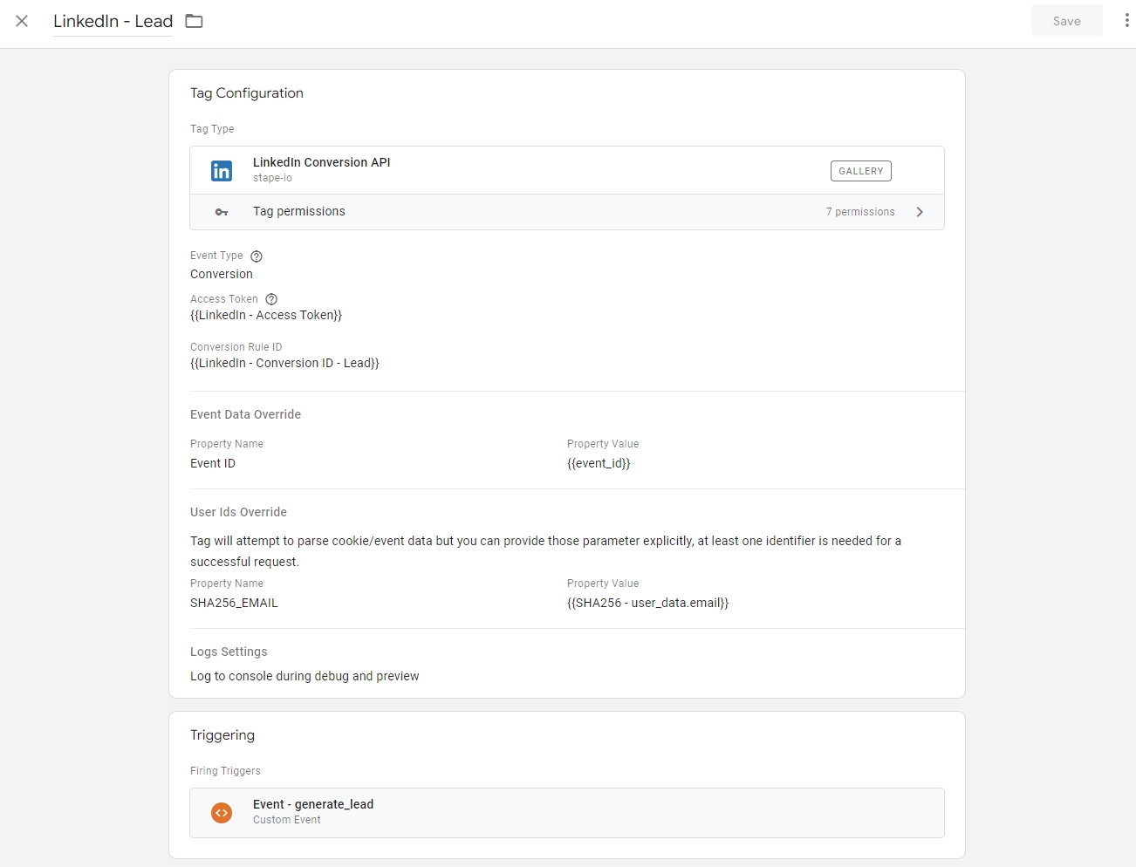The height and width of the screenshot is (867, 1136).
Task: Select the LinkedIn Conversion API tag type
Action: (567, 170)
